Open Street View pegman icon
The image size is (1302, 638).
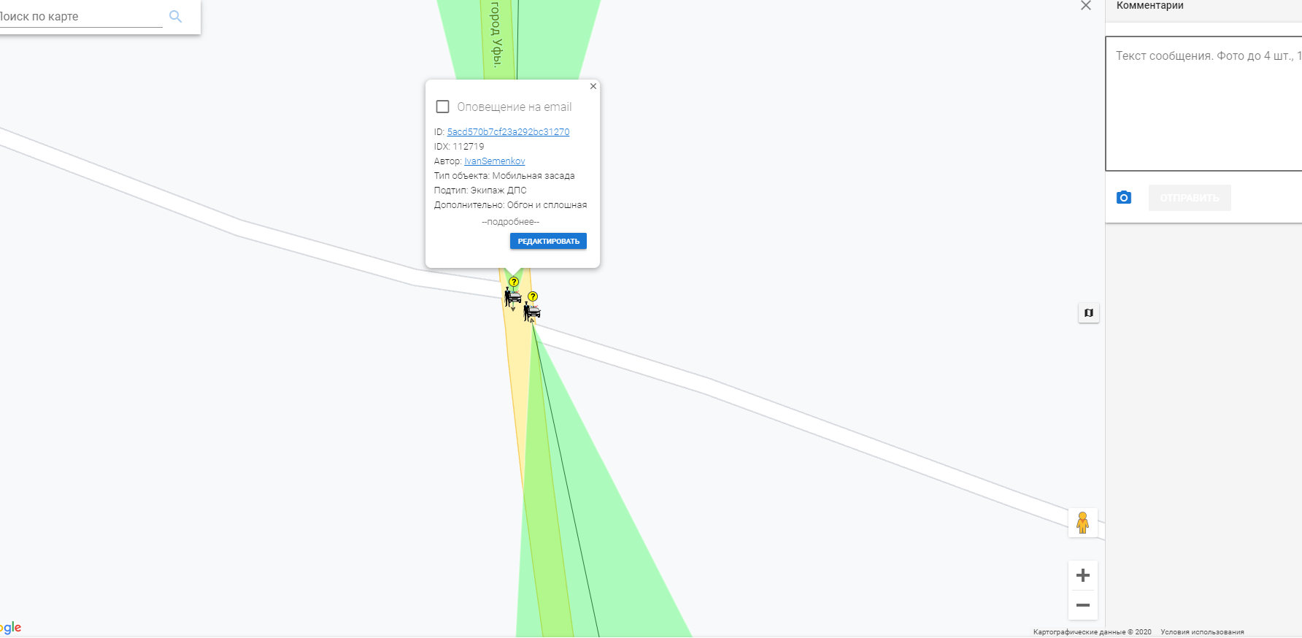click(x=1083, y=523)
